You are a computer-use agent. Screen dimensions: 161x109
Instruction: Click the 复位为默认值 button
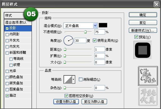tap(94, 102)
